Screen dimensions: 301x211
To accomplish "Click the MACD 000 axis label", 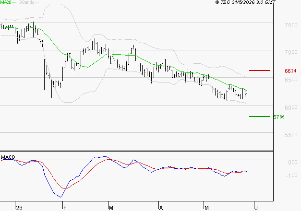I will [x=292, y=162].
